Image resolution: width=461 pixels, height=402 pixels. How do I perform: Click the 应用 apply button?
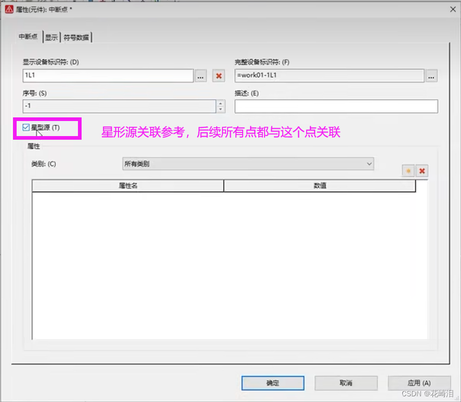419,383
